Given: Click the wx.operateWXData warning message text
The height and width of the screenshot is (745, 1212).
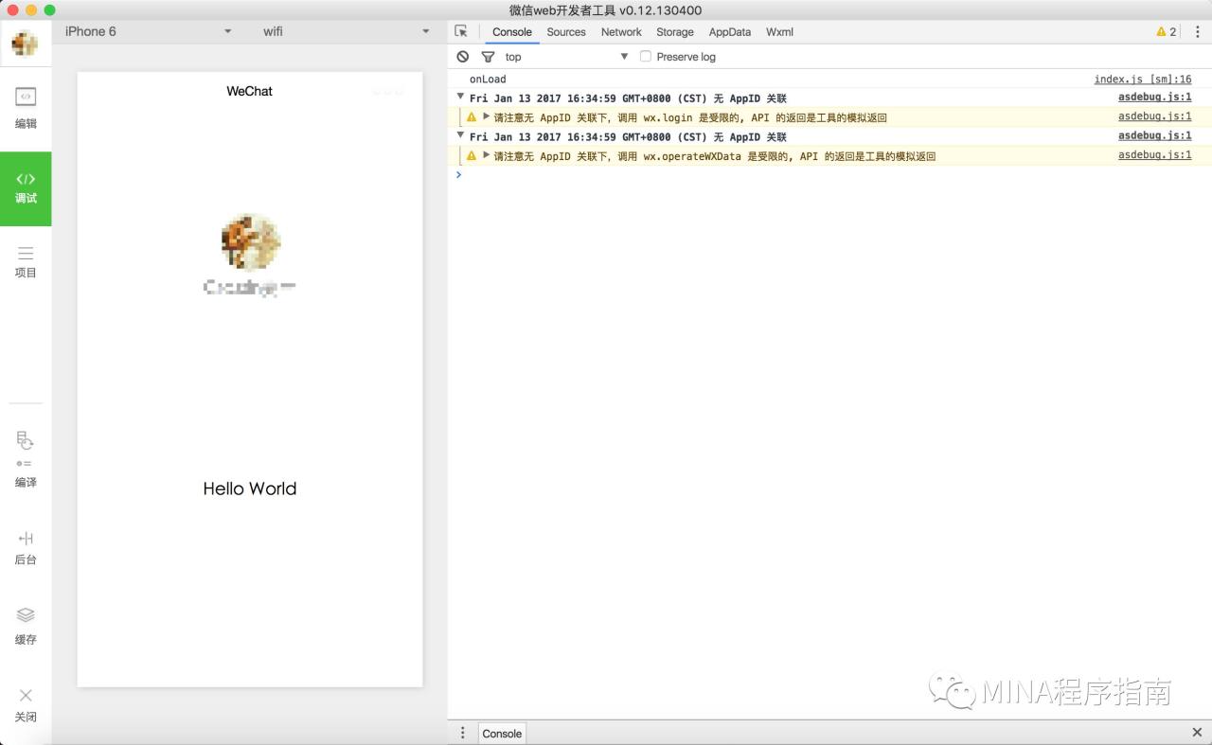Looking at the screenshot, I should pos(715,156).
